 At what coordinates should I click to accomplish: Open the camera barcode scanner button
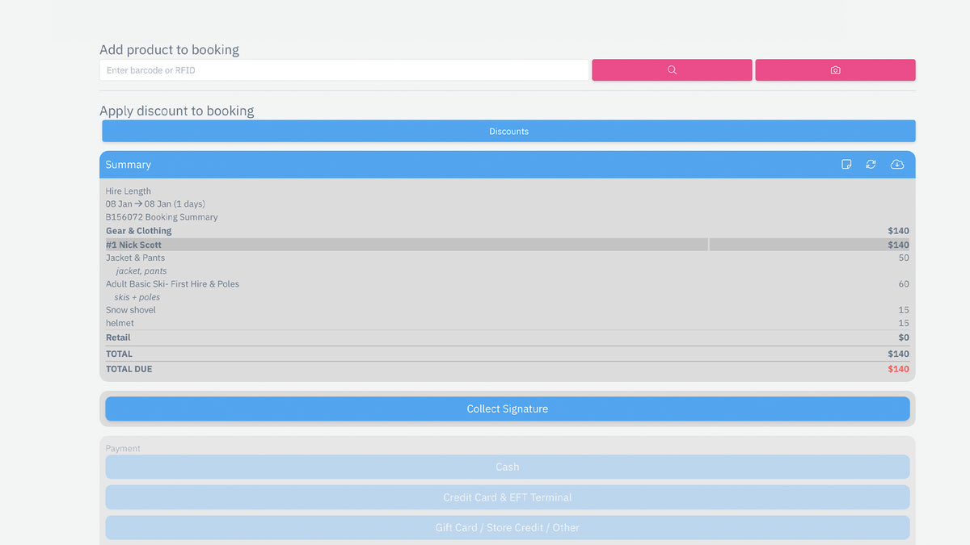point(835,70)
